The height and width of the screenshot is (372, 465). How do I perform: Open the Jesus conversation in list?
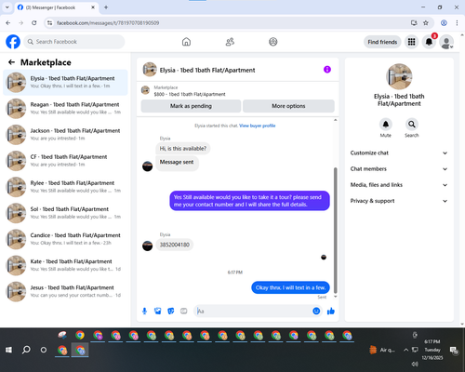65,291
